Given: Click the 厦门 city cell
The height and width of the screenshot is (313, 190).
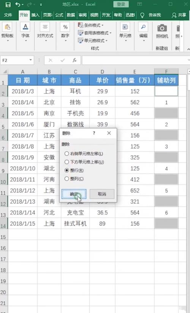Looking at the screenshot, I should click(49, 124).
